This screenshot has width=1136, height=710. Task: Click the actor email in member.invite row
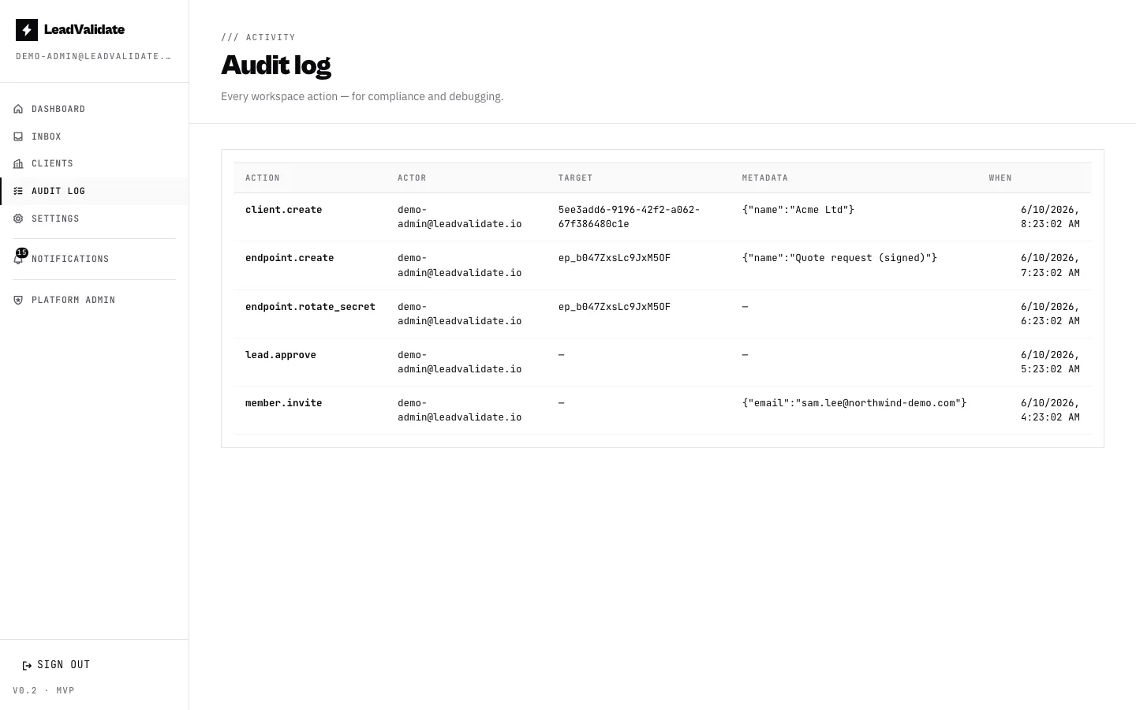click(x=460, y=410)
